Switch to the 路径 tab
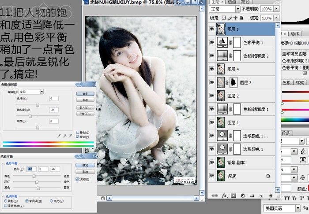Screen dimensions: 309x214 click(x=245, y=2)
